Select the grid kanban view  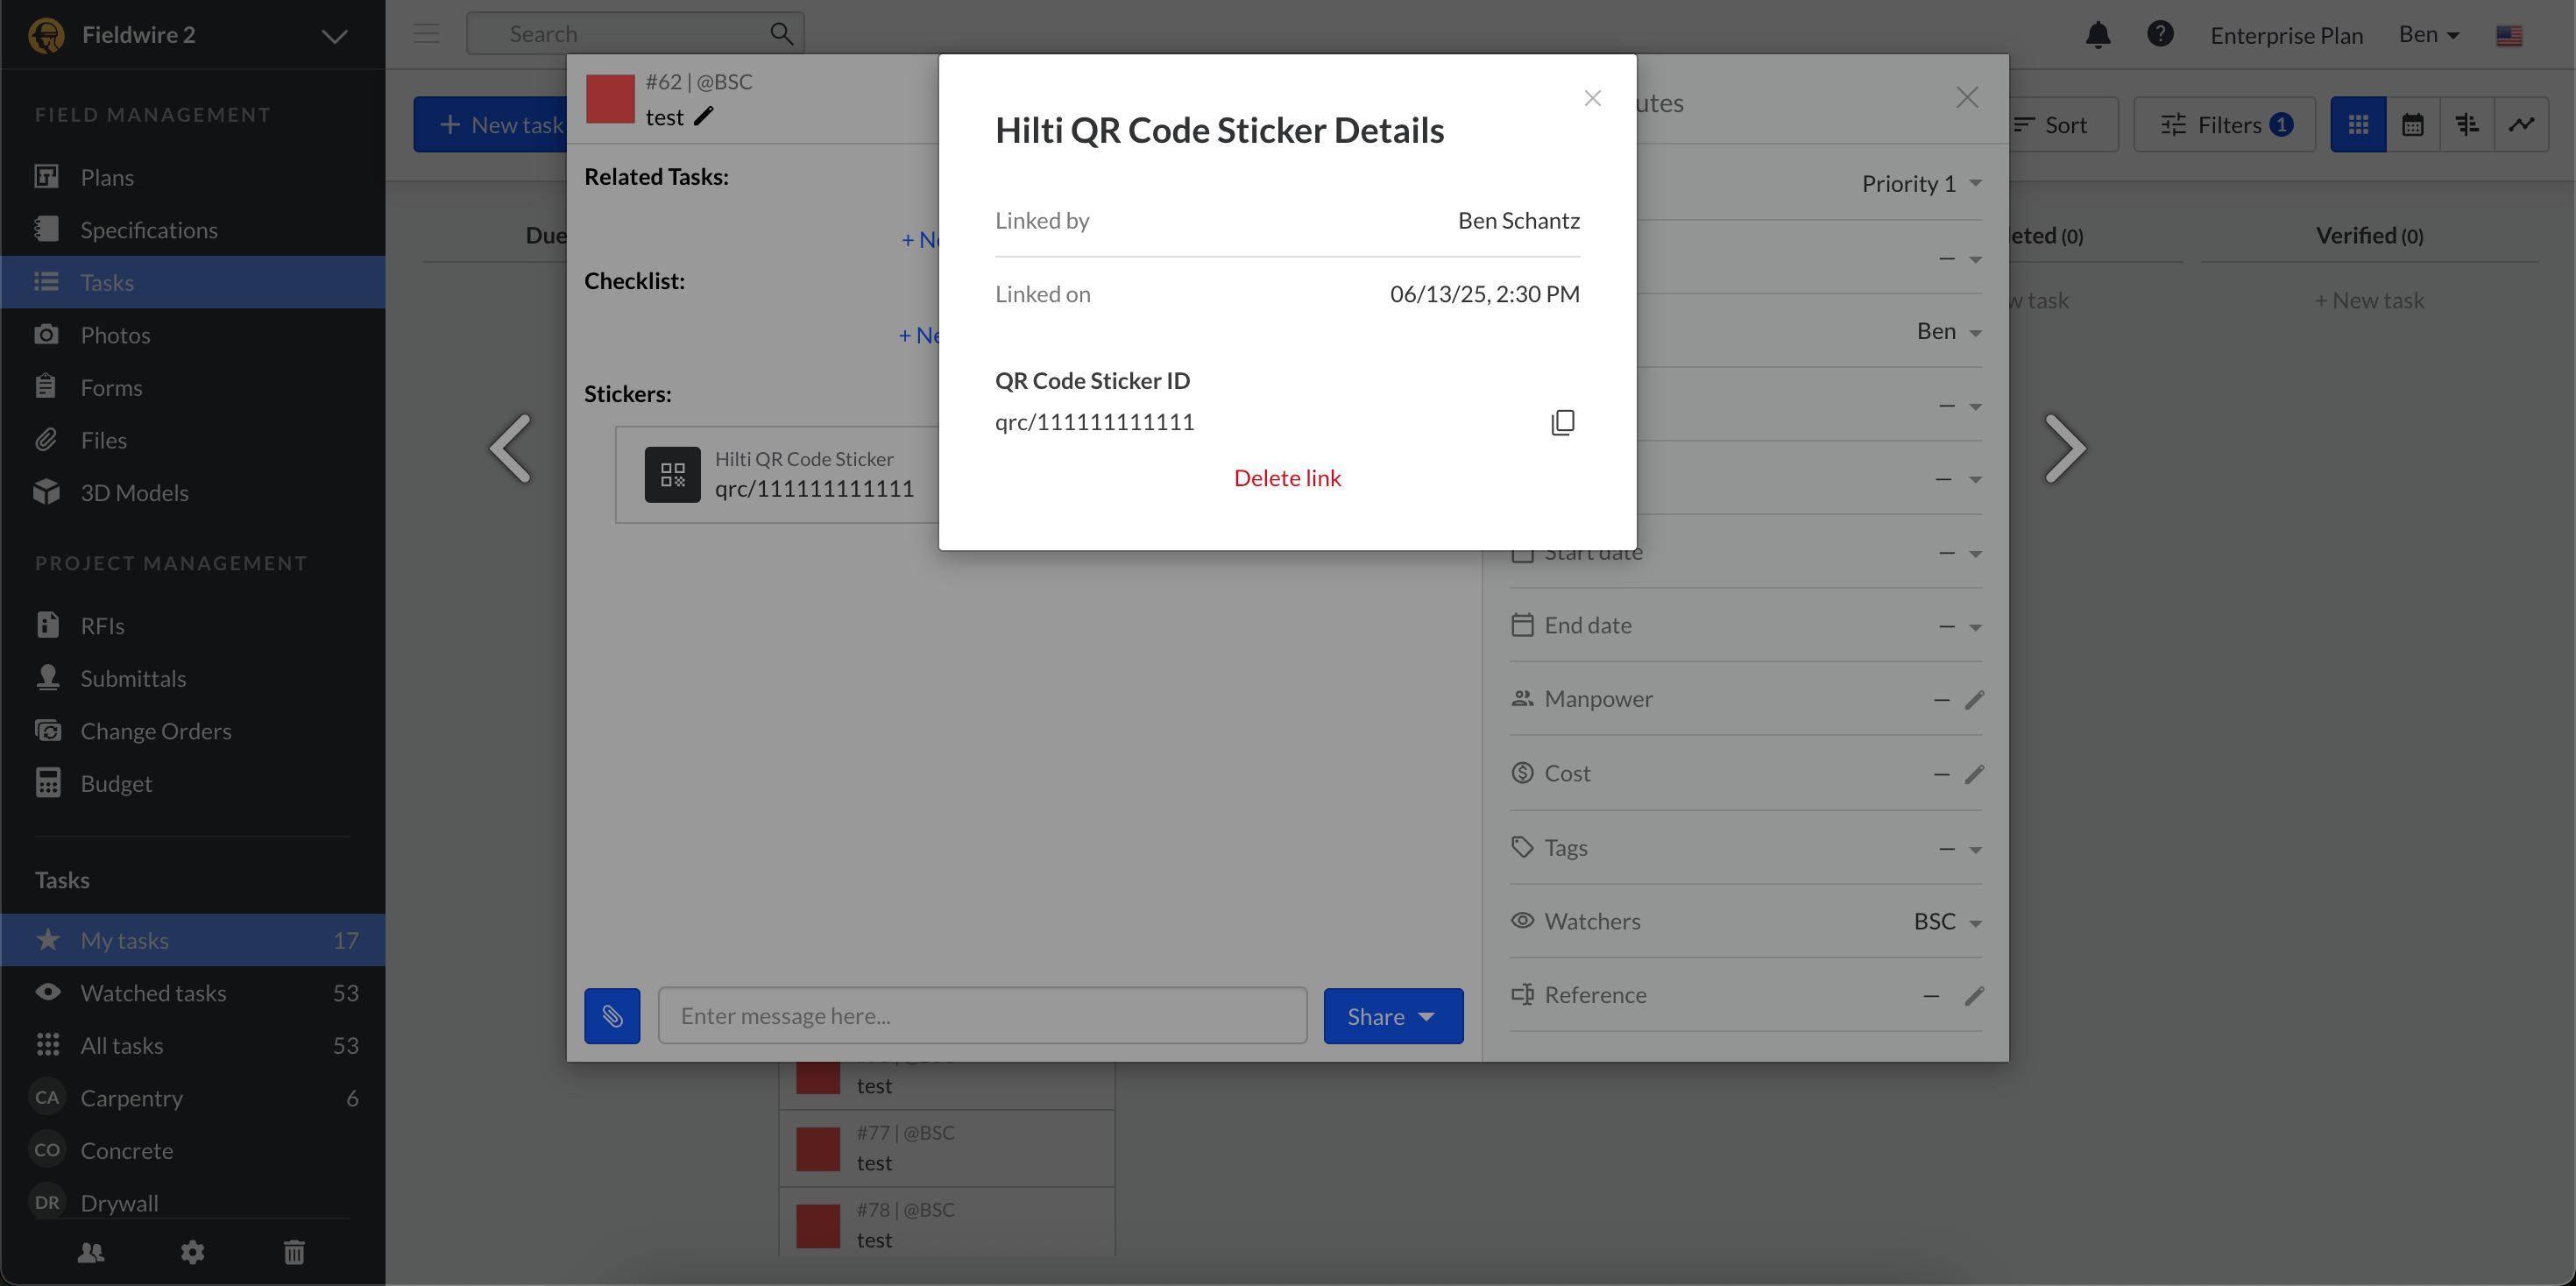coord(2358,125)
